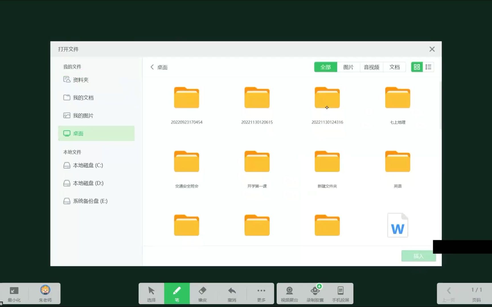Click the 上一页 previous page arrow
Image resolution: width=492 pixels, height=307 pixels.
pyautogui.click(x=449, y=291)
